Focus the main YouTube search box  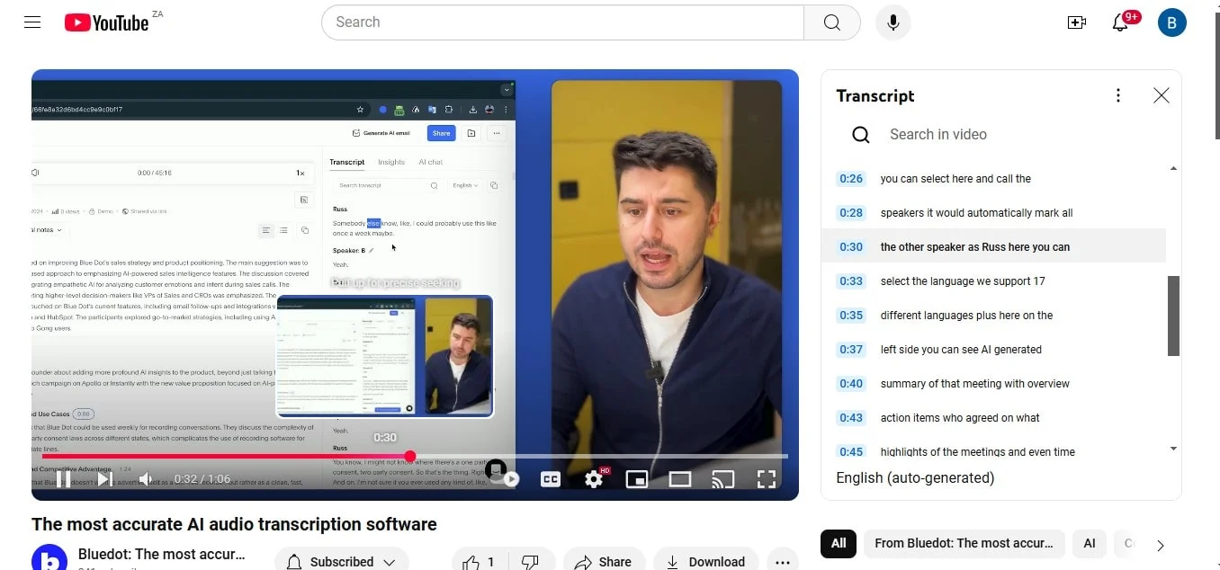[x=562, y=22]
